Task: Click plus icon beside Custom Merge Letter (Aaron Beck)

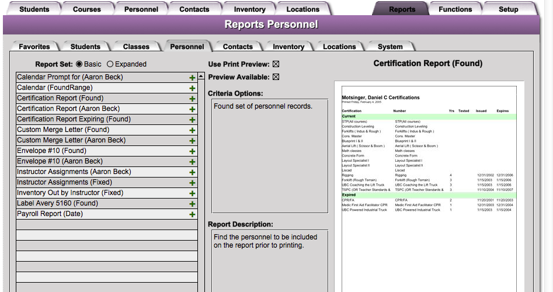Action: [192, 141]
